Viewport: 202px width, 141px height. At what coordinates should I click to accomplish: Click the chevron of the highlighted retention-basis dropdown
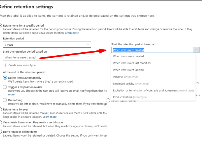tap(196, 50)
